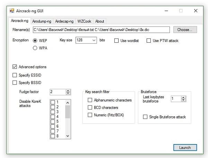
Task: Go to the WZCook tab
Action: click(85, 21)
